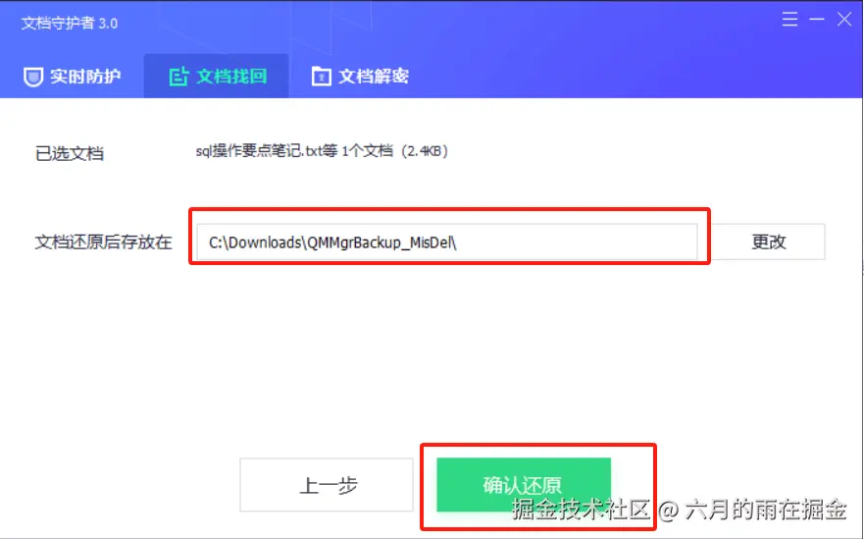
Task: Click the 文档还原后存放在 label
Action: (x=104, y=242)
